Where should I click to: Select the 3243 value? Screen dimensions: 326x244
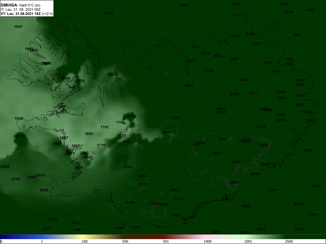[283, 4]
